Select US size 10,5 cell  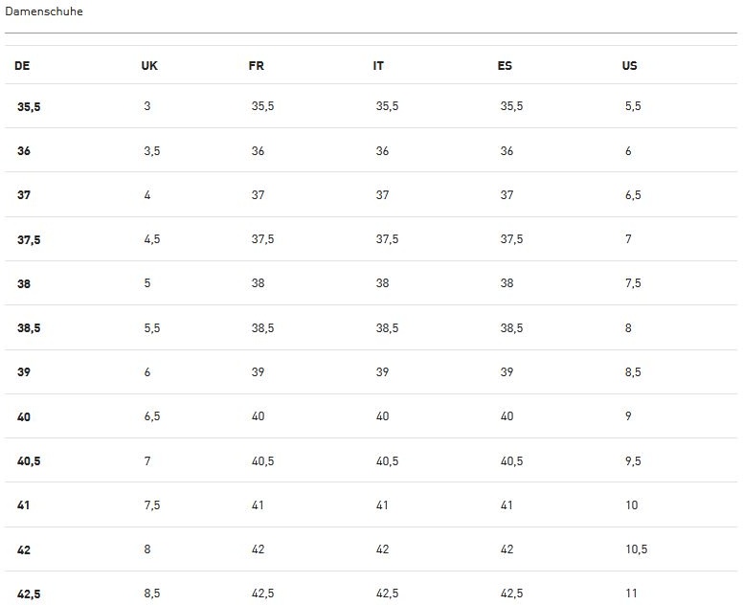pyautogui.click(x=637, y=549)
